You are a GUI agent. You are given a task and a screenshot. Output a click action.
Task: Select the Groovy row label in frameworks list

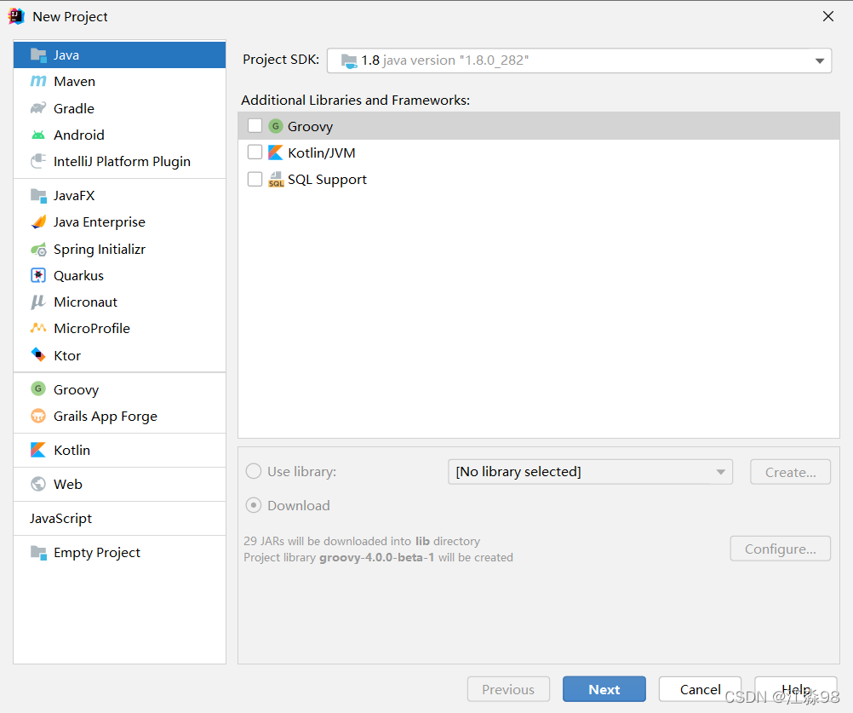click(x=310, y=127)
